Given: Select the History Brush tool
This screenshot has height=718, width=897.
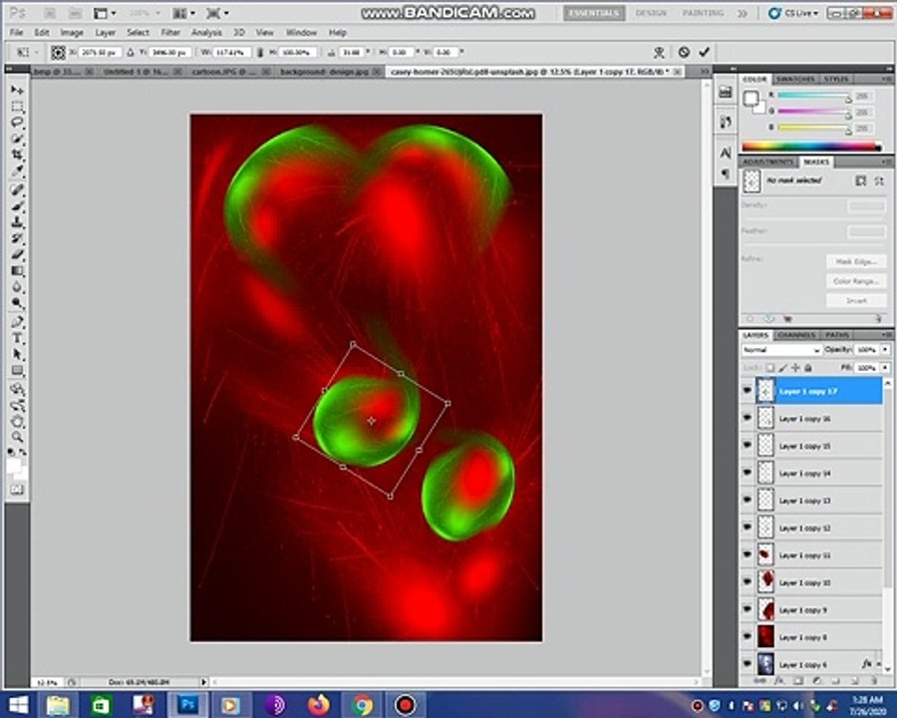Looking at the screenshot, I should (x=17, y=238).
